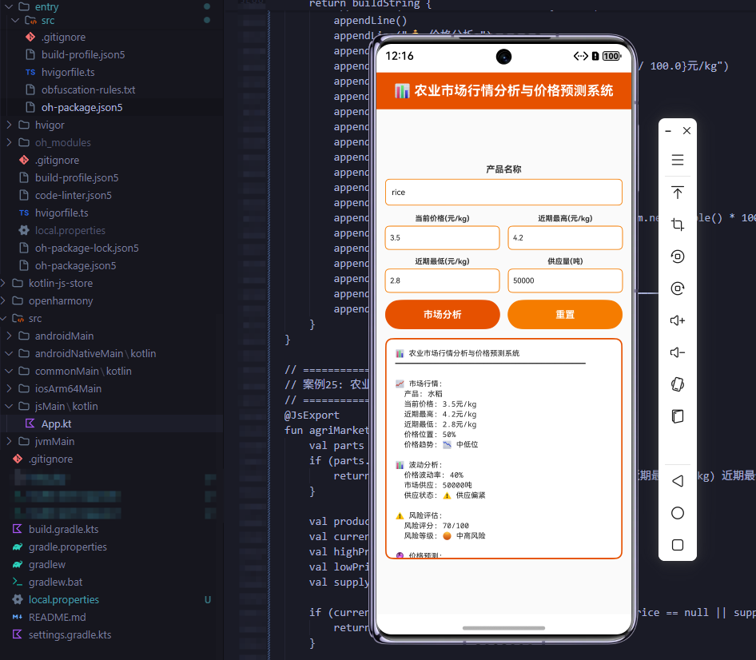Image resolution: width=756 pixels, height=660 pixels.
Task: Open the emulator toolbar hamburger menu
Action: 678,160
